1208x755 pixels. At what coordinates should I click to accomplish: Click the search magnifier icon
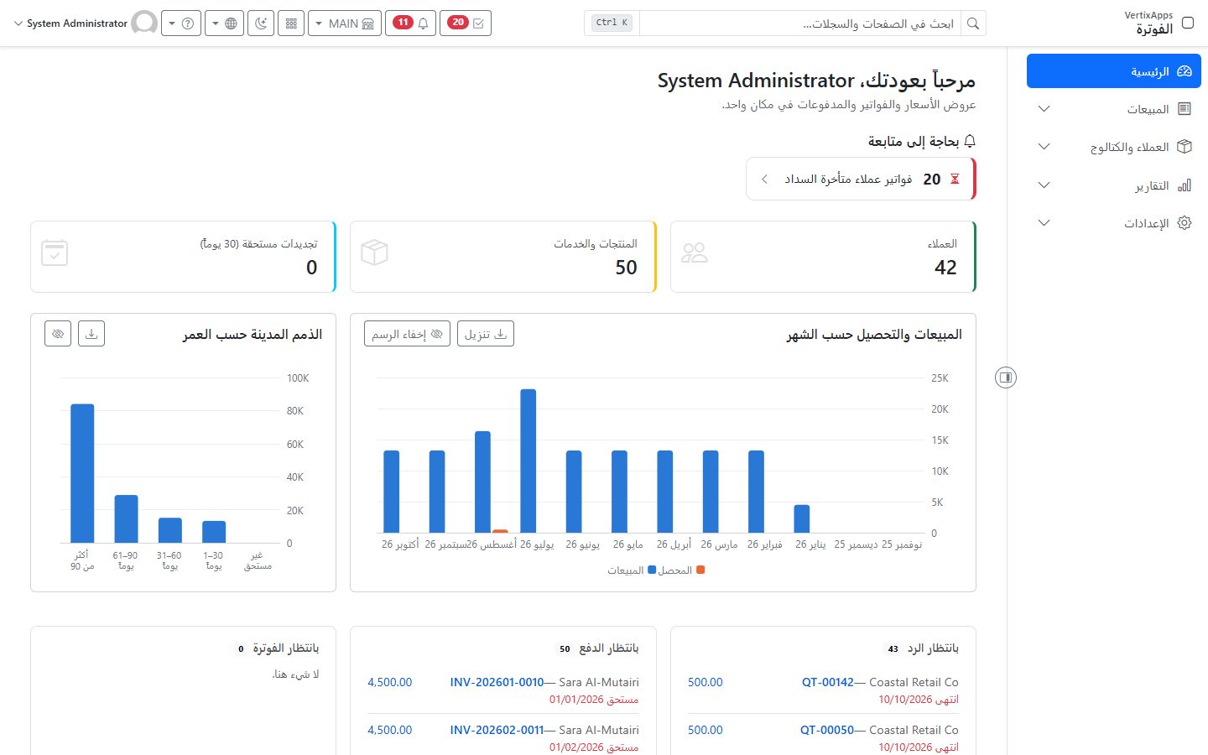point(973,23)
